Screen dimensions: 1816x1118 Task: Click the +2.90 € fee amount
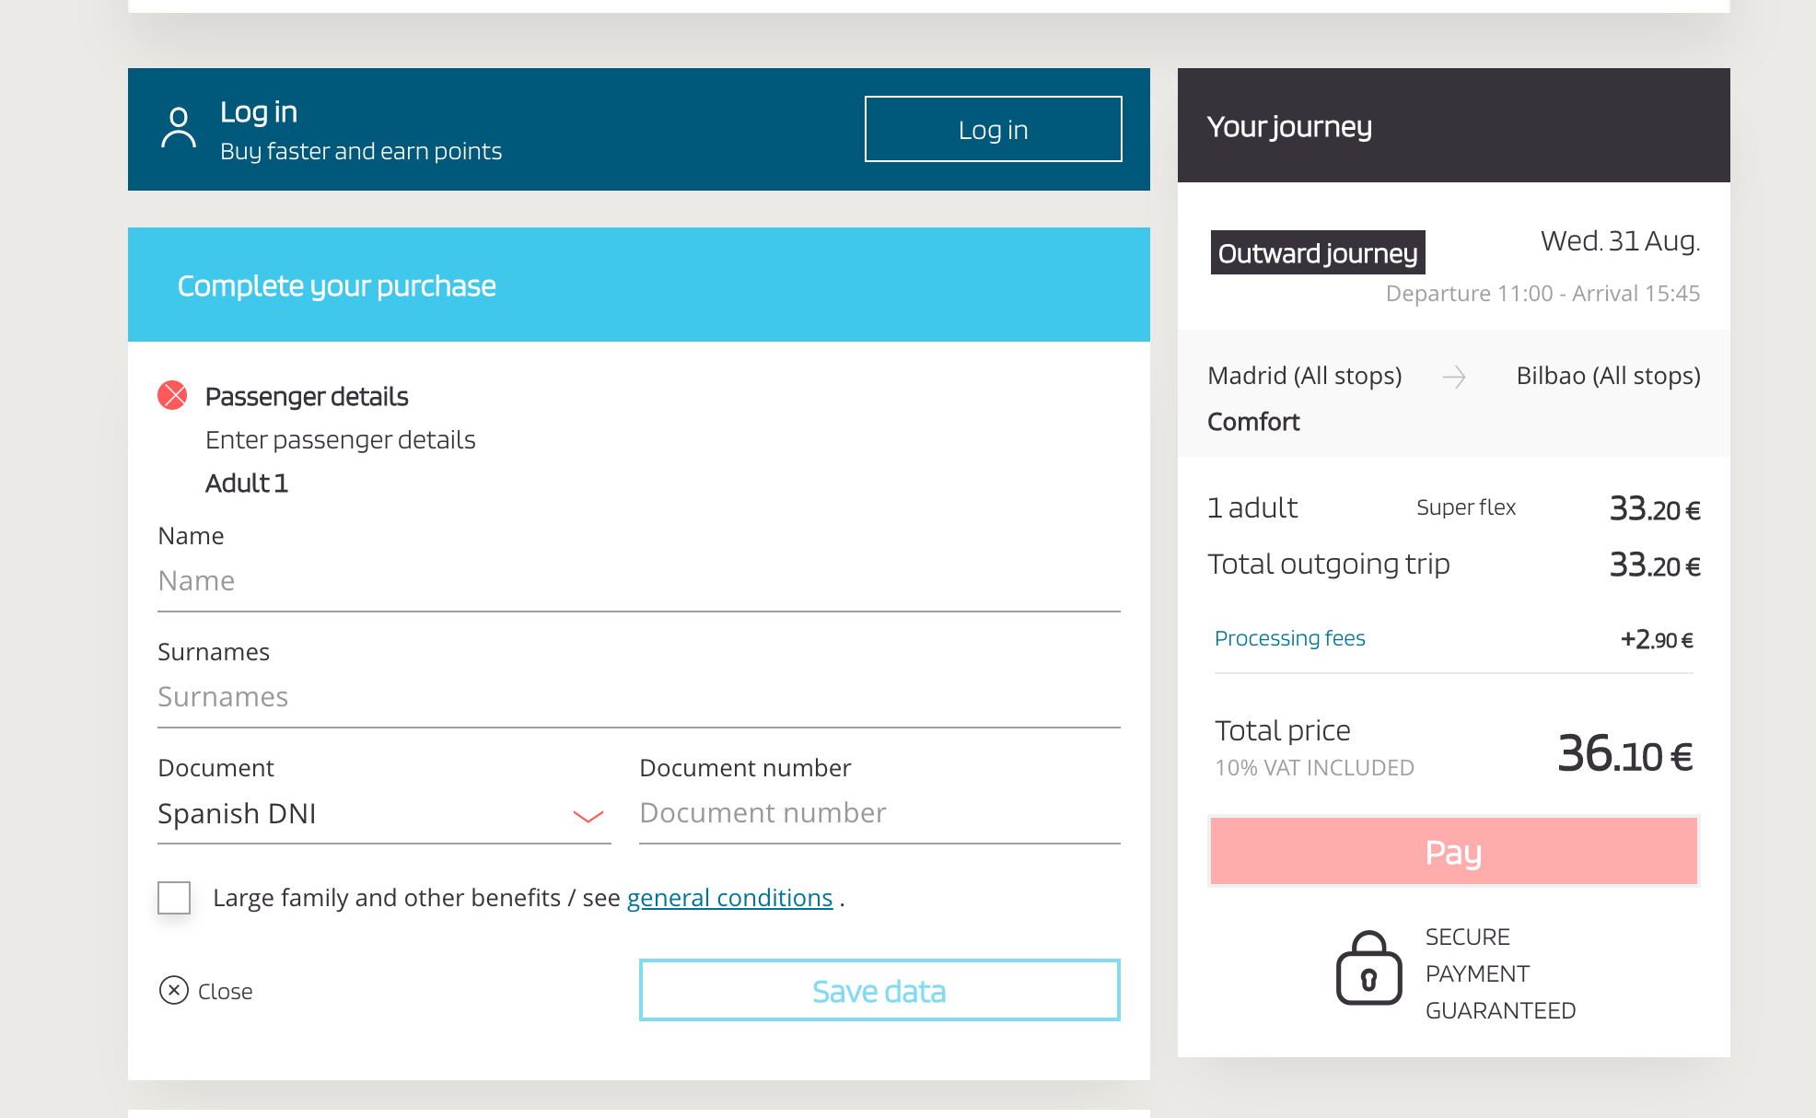click(1657, 639)
